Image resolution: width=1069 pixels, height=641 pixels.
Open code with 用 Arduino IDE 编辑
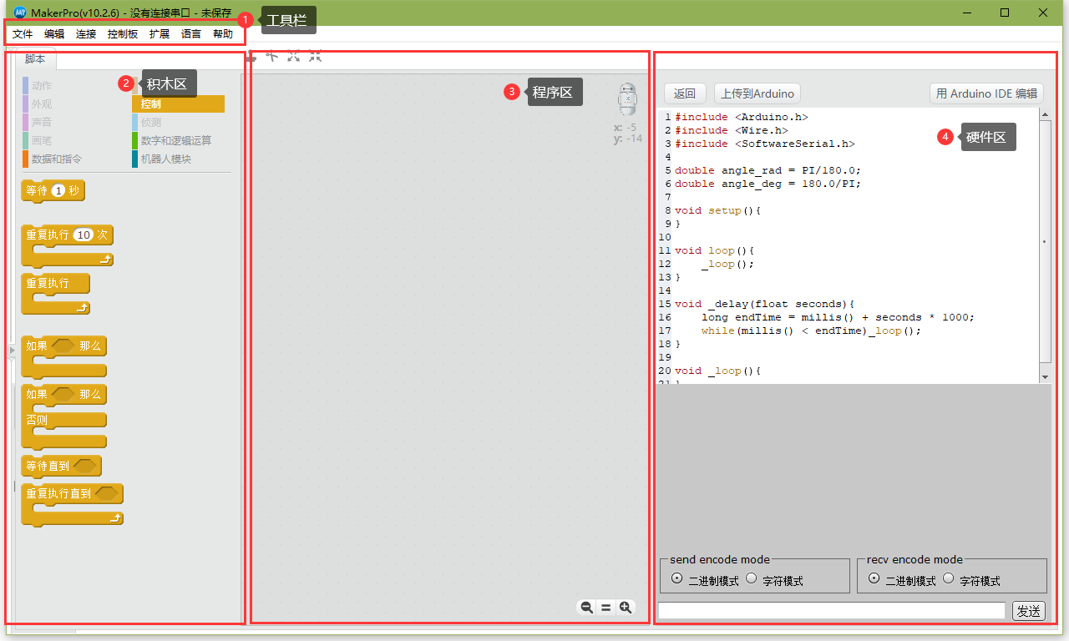(x=986, y=93)
